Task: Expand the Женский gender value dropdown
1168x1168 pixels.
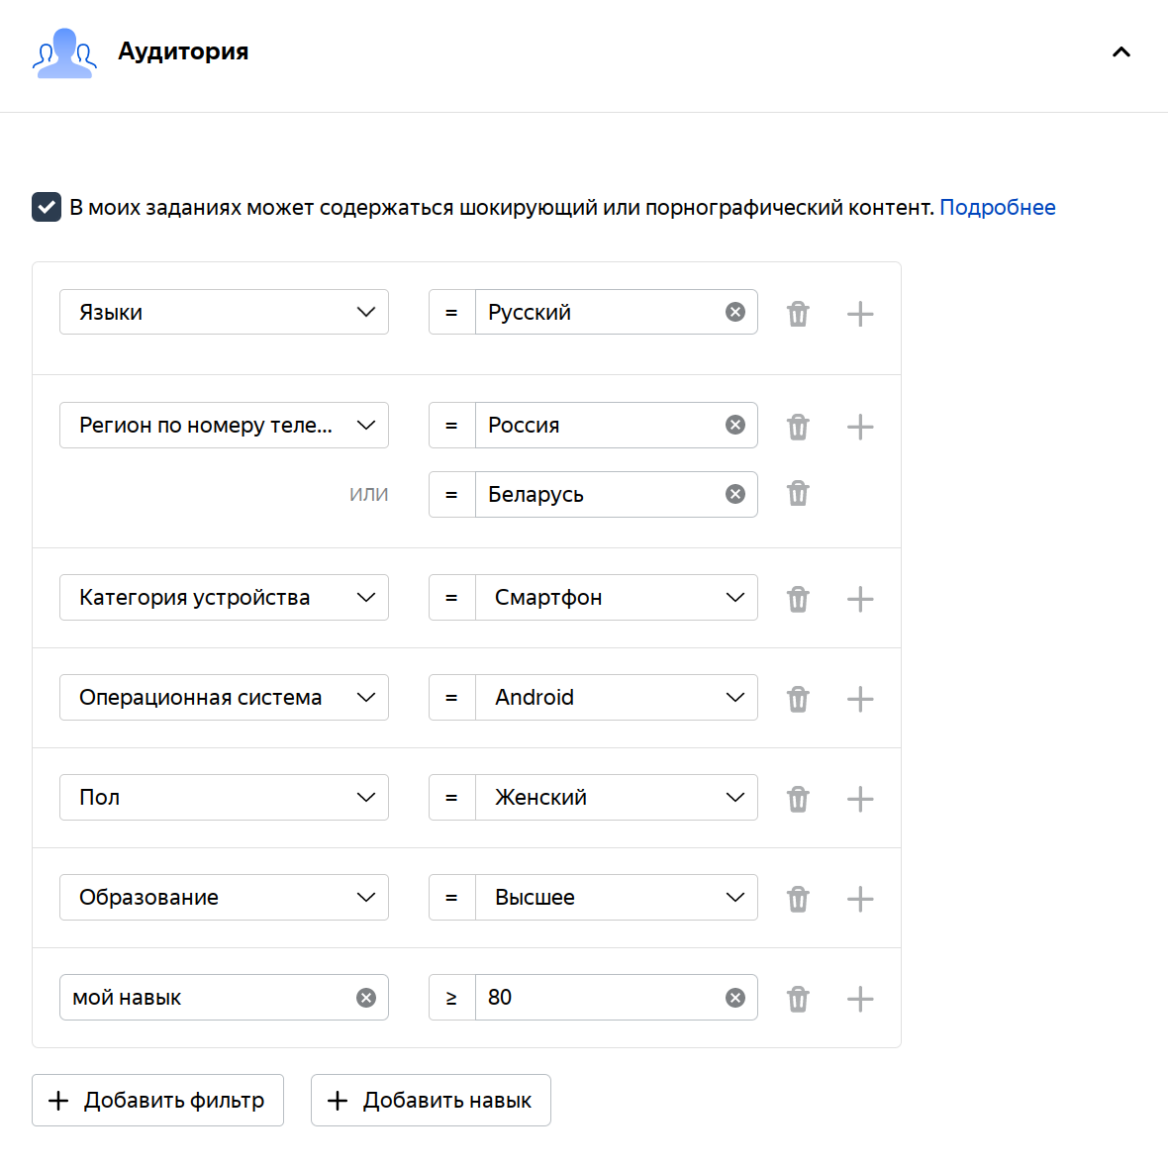Action: click(616, 798)
